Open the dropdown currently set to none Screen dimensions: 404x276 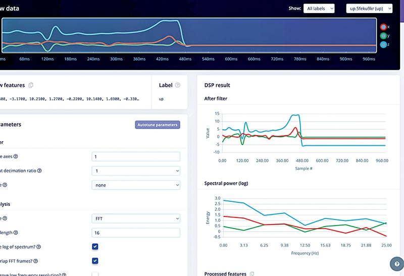pos(136,185)
